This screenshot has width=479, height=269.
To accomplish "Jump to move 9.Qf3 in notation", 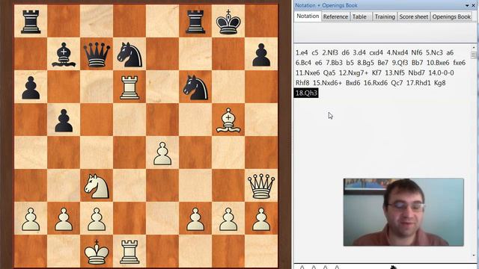I will tap(400, 63).
